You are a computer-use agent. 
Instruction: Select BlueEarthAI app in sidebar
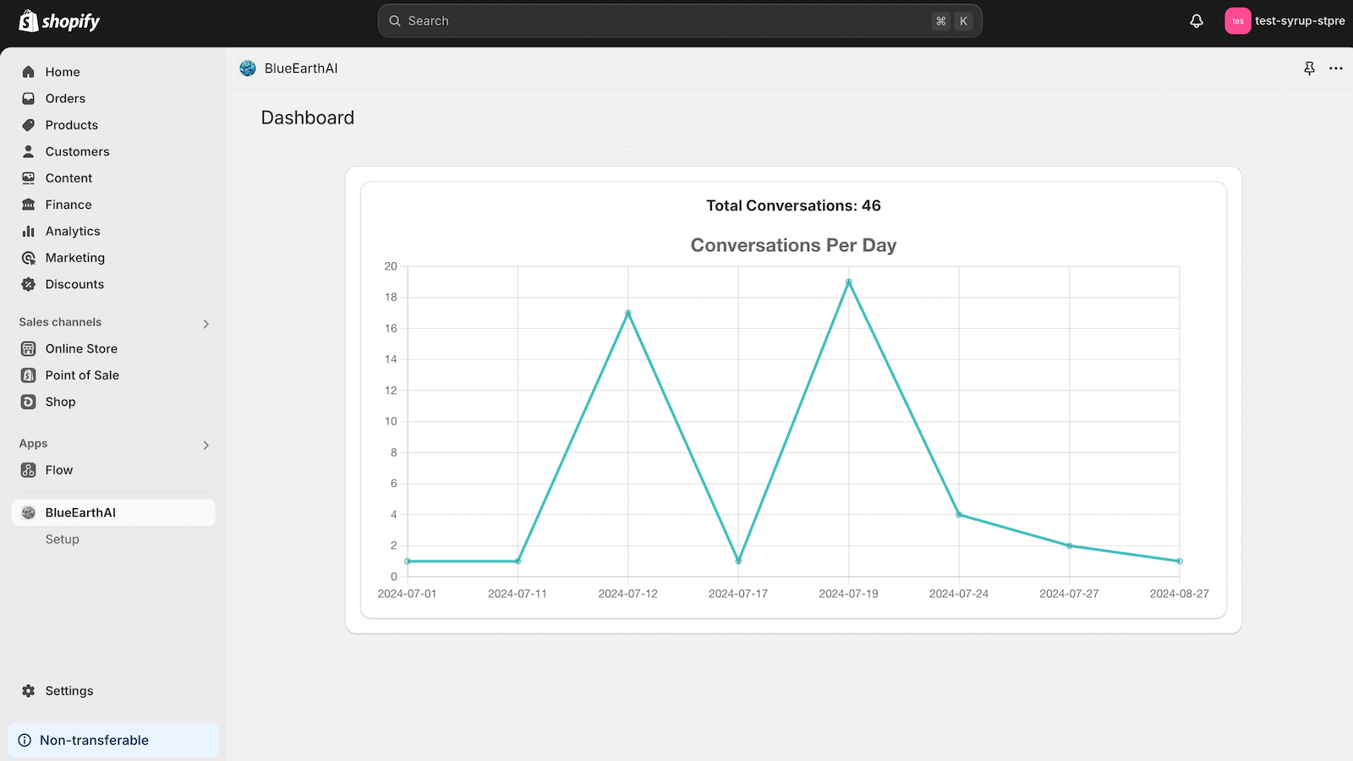click(113, 512)
